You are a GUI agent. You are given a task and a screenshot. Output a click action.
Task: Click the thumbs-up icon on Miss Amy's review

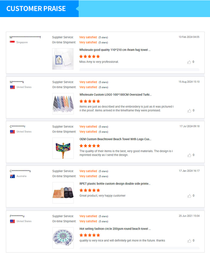[x=189, y=62]
